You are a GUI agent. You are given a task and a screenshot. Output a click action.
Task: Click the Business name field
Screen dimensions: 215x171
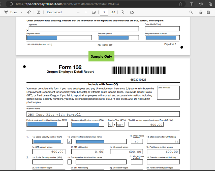pyautogui.click(x=103, y=114)
